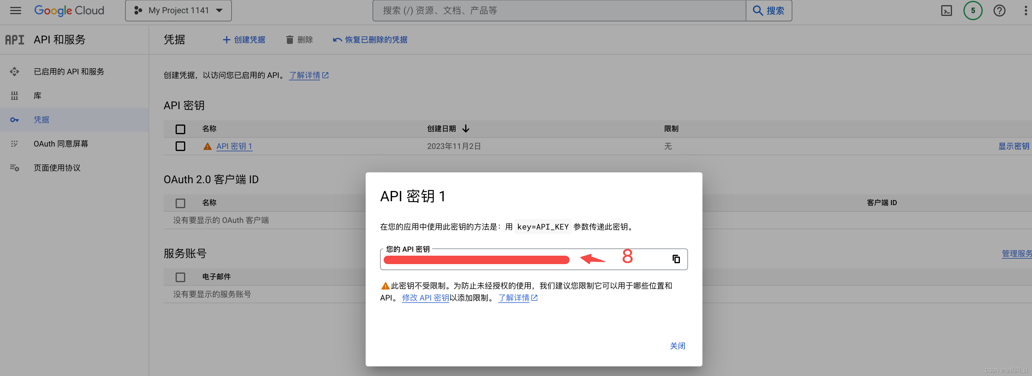1032x376 pixels.
Task: Open the help question mark icon
Action: [x=999, y=11]
